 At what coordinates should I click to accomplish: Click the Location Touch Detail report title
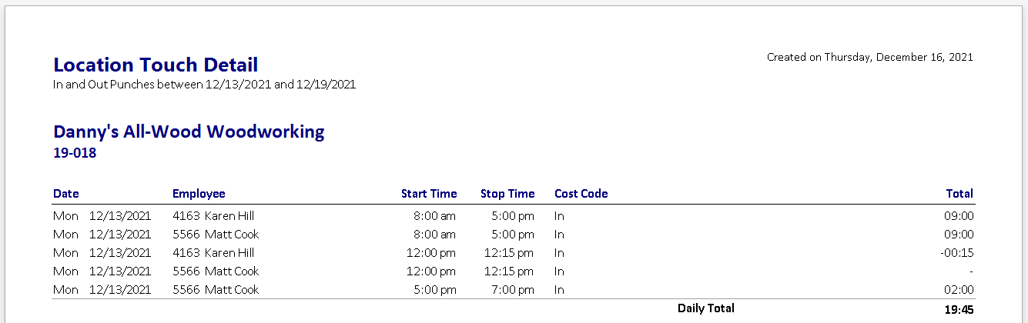(x=156, y=65)
